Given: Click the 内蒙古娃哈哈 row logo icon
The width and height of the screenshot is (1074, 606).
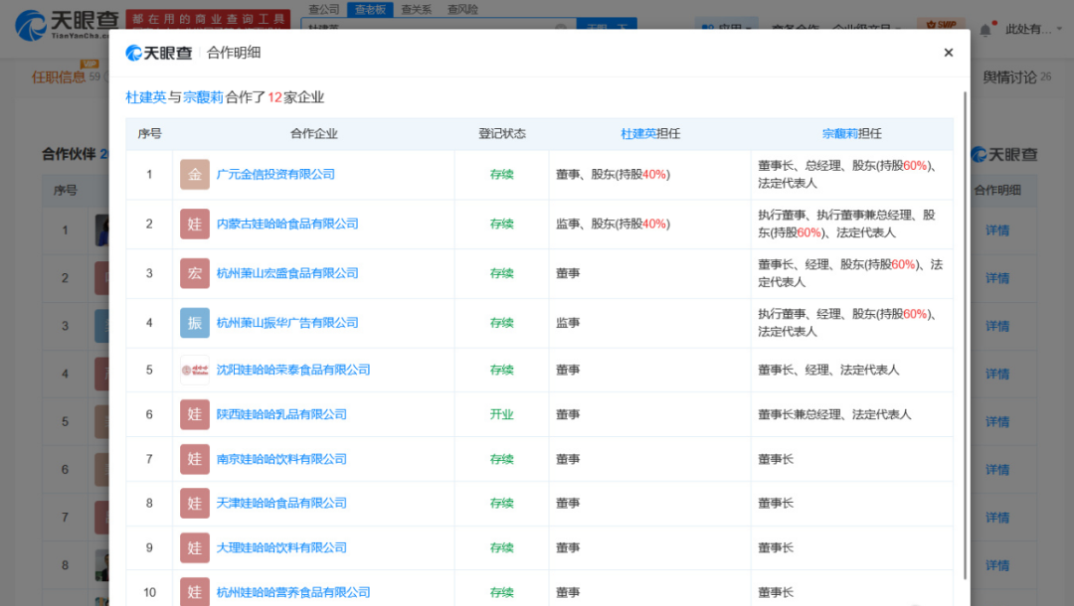Looking at the screenshot, I should (195, 224).
